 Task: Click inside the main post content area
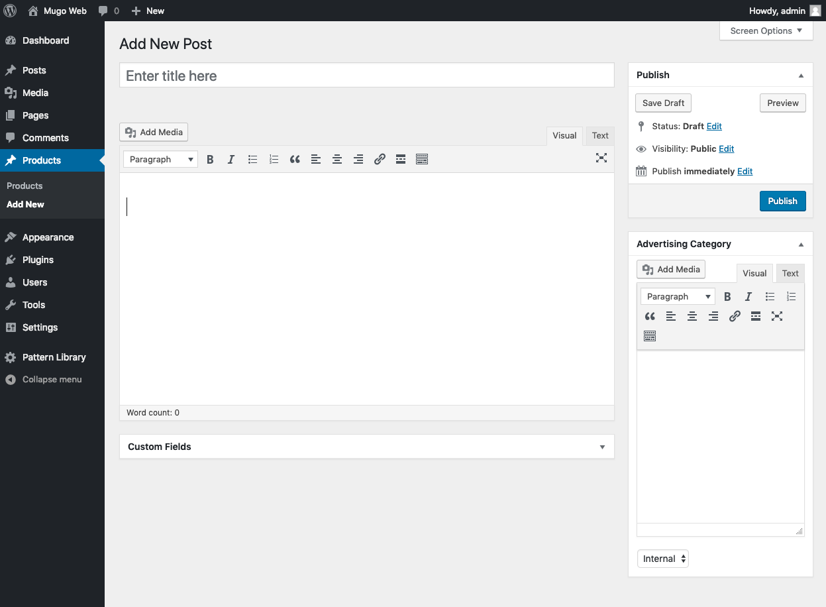(367, 289)
